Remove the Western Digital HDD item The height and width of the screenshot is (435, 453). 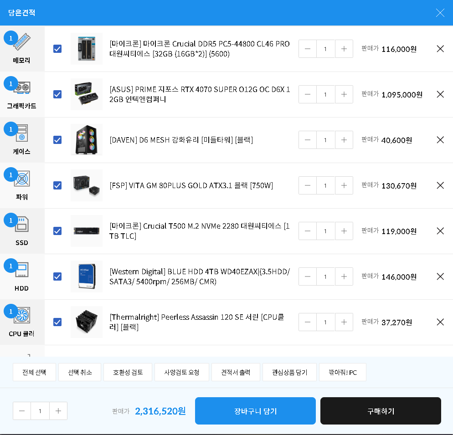pos(440,276)
